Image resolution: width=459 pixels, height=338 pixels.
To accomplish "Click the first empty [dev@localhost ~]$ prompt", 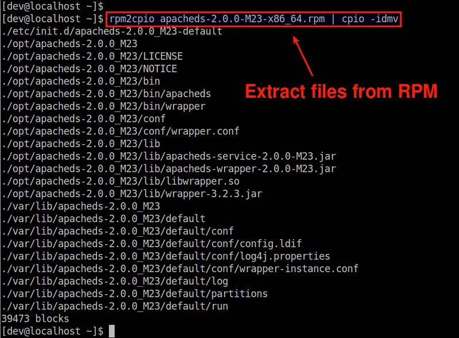I will pos(53,6).
